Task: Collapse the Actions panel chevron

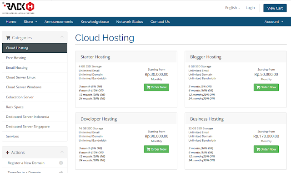Action: [x=62, y=152]
